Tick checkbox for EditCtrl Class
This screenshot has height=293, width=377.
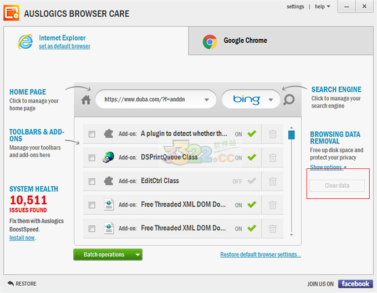pyautogui.click(x=92, y=181)
